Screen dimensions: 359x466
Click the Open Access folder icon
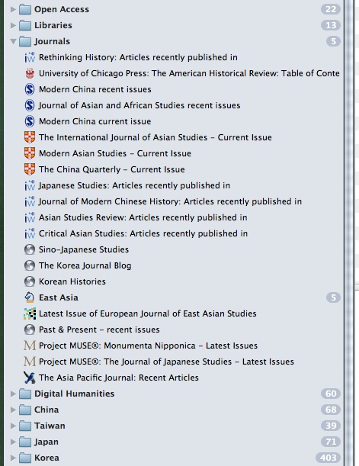[x=25, y=9]
